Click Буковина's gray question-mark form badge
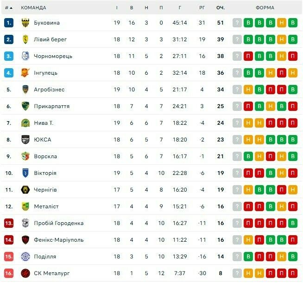Viewport: 303px width, 283px height. [237, 23]
